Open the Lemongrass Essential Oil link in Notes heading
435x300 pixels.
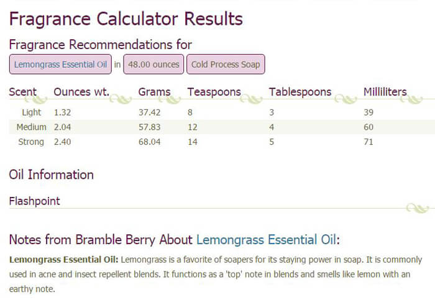(267, 240)
